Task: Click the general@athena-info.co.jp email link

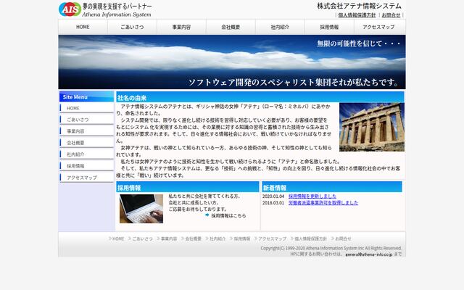Action: pos(369,254)
